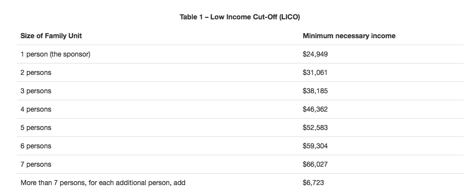Click the $31,061 income value
473x194 pixels.
(315, 73)
